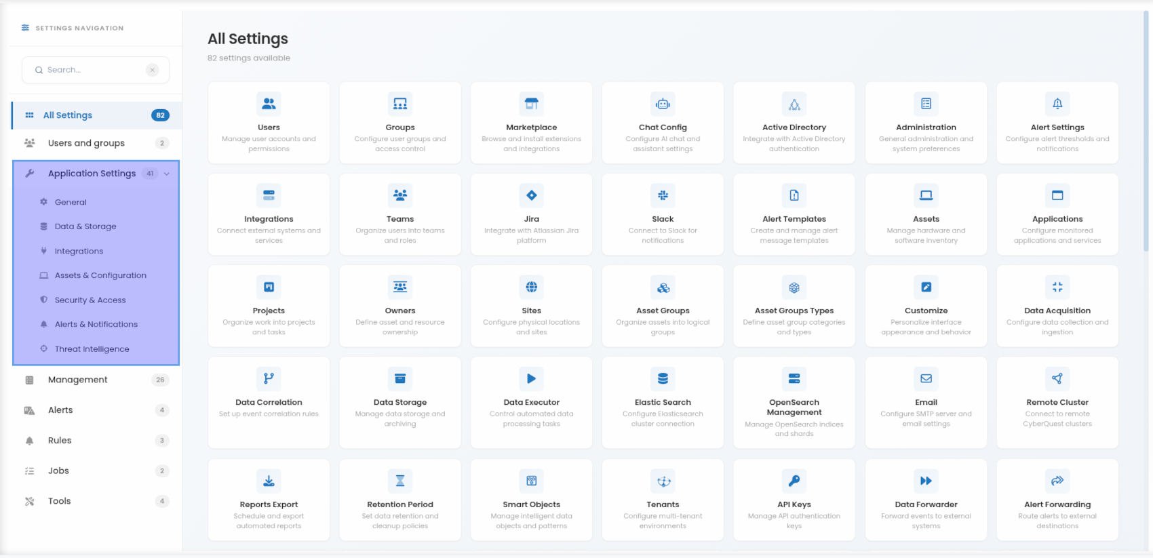This screenshot has height=558, width=1153.
Task: Open the OpenSearch Management card title
Action: 794,407
